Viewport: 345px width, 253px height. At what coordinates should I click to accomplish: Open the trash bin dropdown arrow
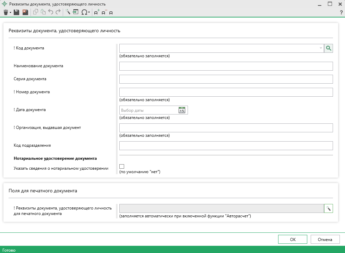click(x=11, y=13)
